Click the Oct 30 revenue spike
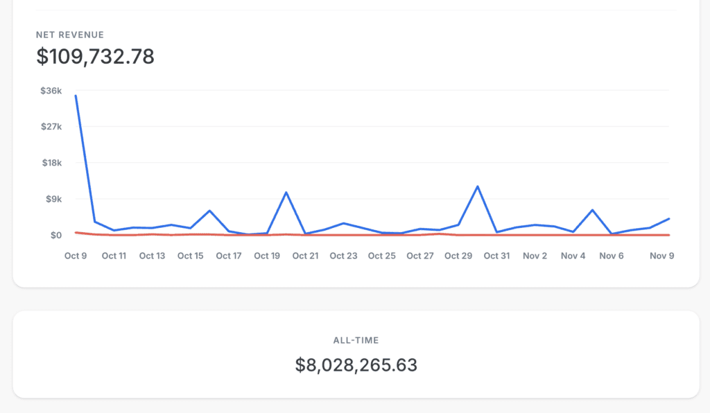 [478, 186]
